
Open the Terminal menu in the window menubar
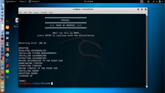[x=44, y=13]
